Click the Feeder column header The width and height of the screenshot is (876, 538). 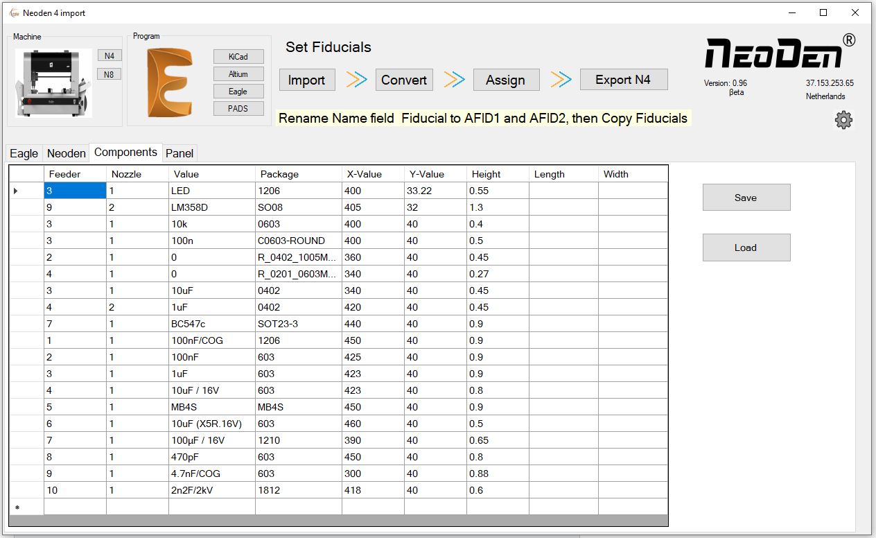(75, 174)
